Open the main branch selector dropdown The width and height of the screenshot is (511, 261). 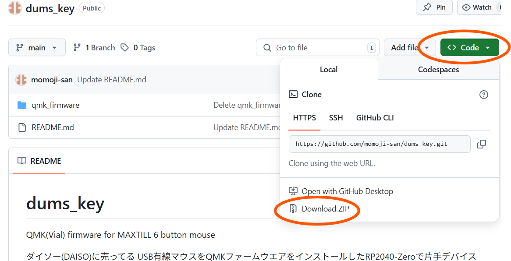click(x=37, y=48)
